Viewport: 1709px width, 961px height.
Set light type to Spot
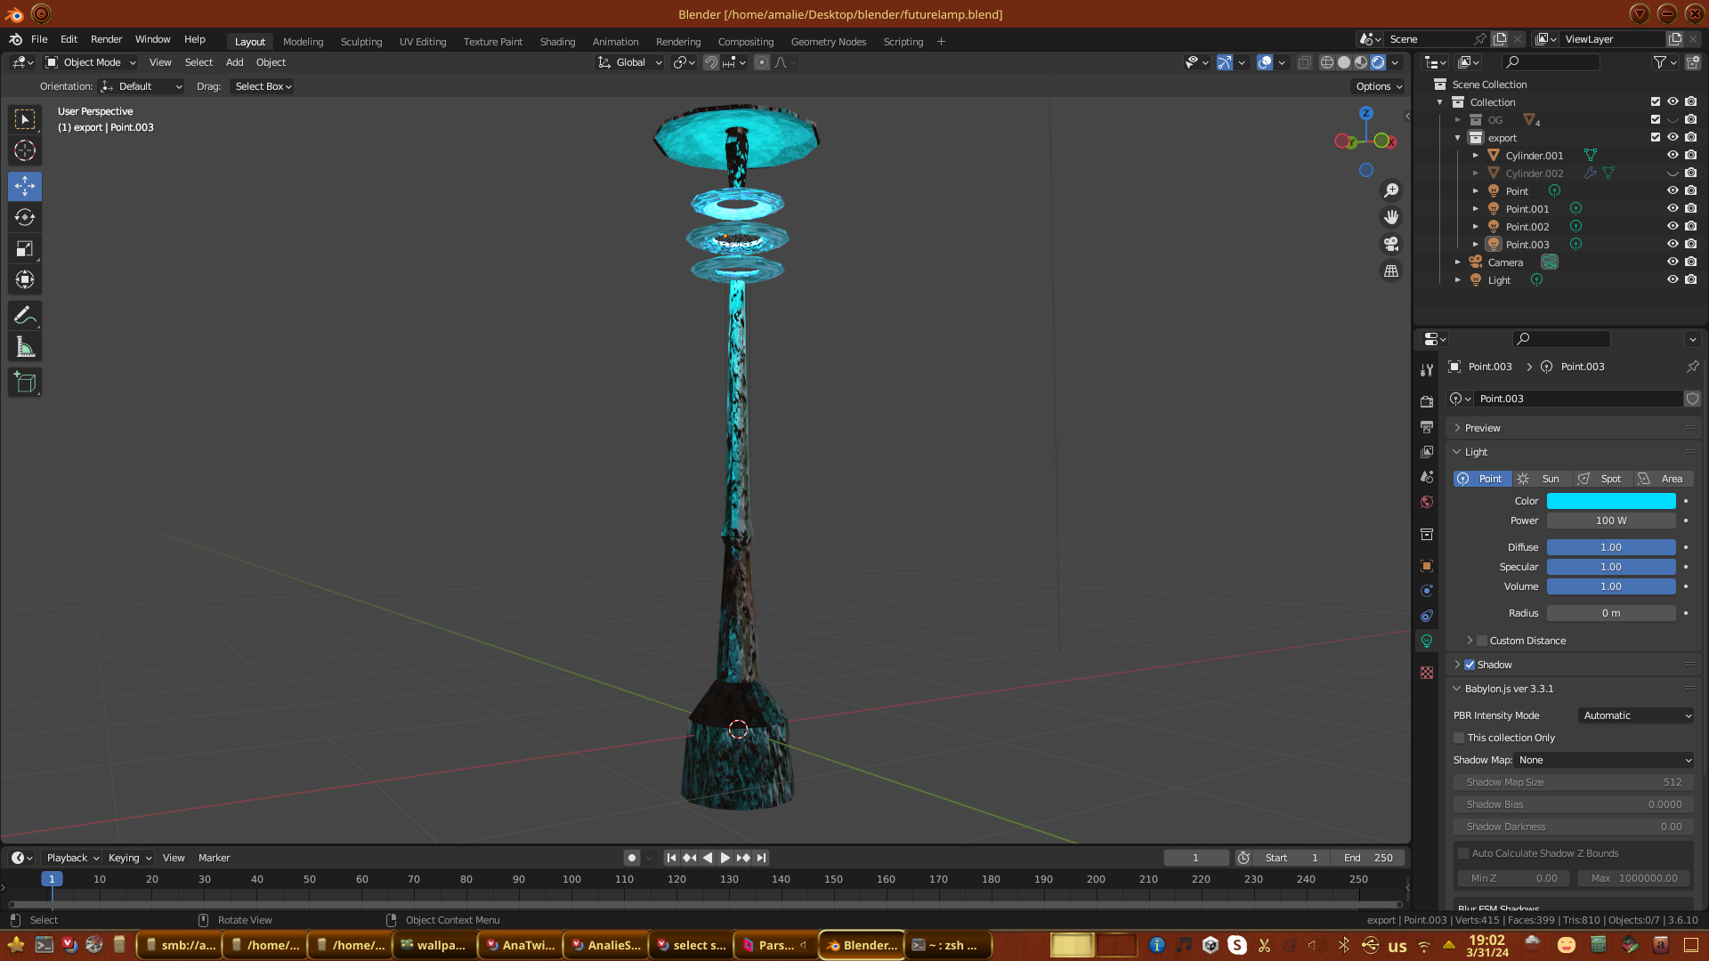tap(1602, 479)
